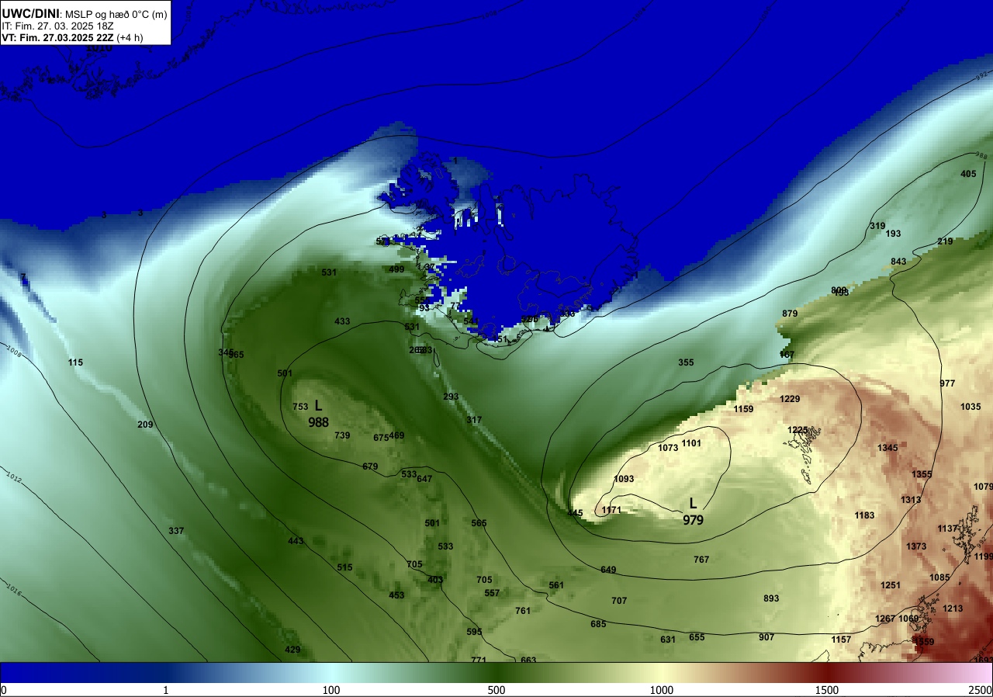Click the height value '1373'
This screenshot has width=993, height=697.
(x=916, y=546)
